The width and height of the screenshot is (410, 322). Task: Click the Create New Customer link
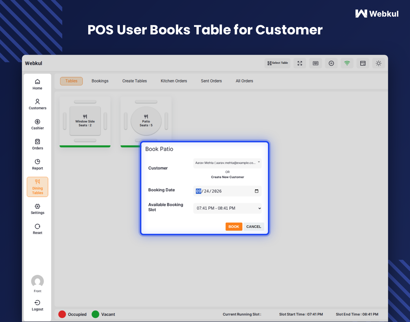(227, 177)
